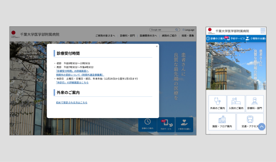Click the Google search magnifier icon
This screenshot has width=276, height=162.
177,29
